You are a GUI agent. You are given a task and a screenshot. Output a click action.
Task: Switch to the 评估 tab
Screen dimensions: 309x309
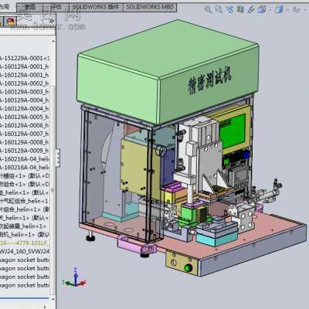click(x=56, y=7)
